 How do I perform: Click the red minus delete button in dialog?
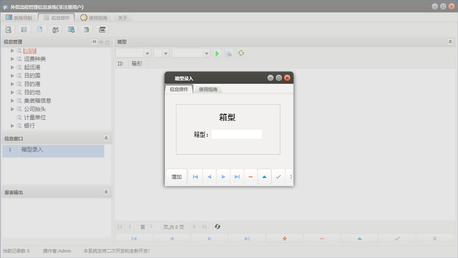pos(250,177)
